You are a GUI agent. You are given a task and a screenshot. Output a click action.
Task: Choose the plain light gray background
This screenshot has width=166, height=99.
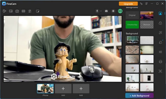pyautogui.click(x=147, y=40)
